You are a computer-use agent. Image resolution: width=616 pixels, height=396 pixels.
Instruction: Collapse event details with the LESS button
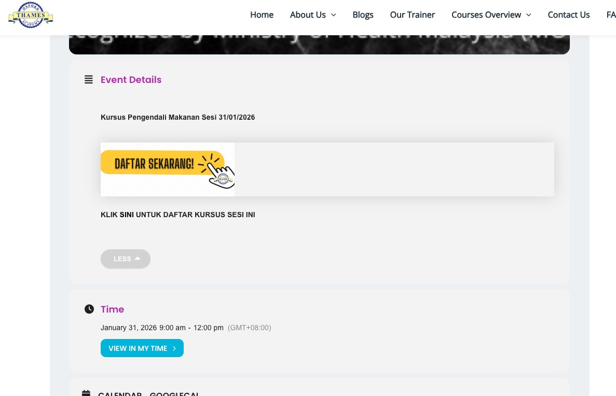click(126, 259)
